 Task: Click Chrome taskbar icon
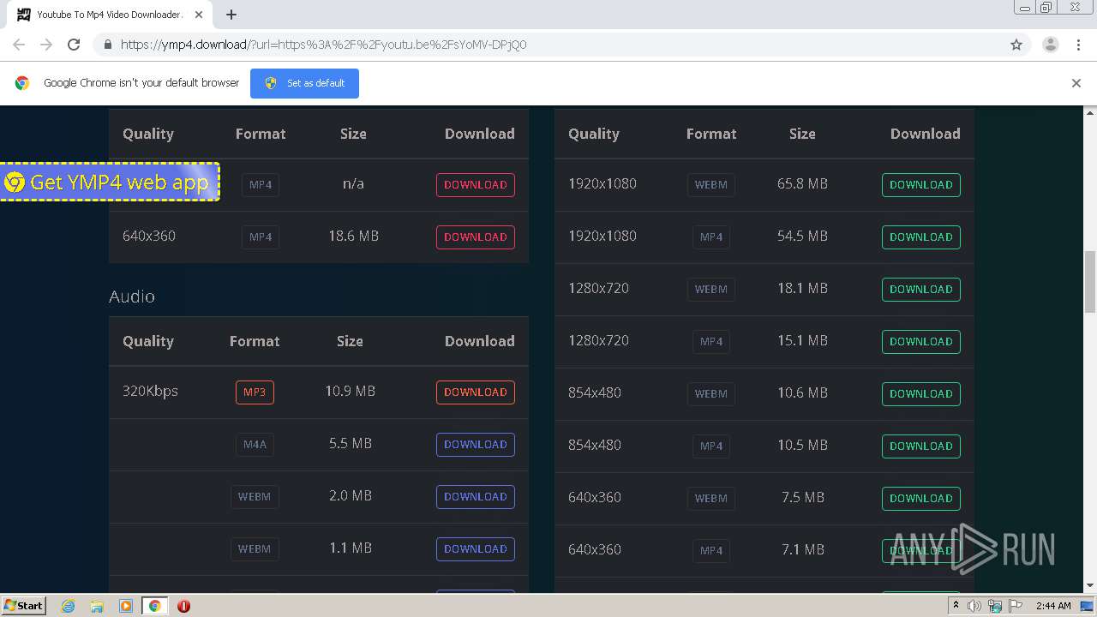coord(154,606)
